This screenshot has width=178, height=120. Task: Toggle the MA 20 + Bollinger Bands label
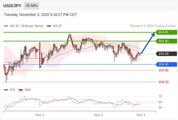[27, 26]
